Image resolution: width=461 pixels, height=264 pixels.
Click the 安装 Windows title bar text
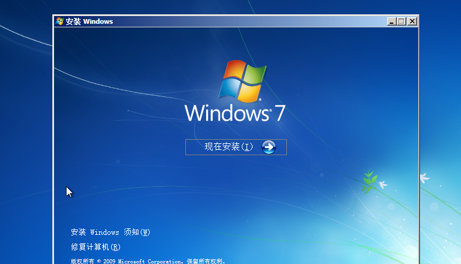click(89, 21)
